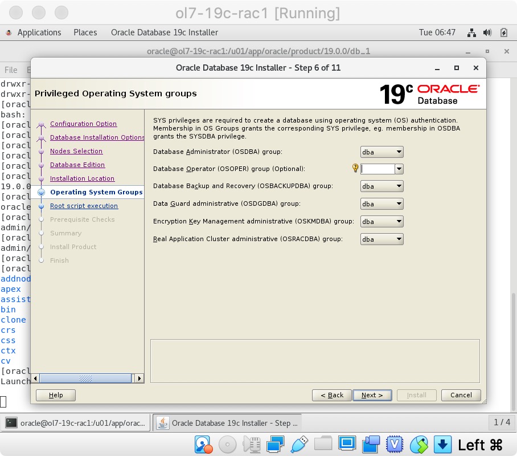
Task: Select Operating System Groups step
Action: tap(96, 192)
